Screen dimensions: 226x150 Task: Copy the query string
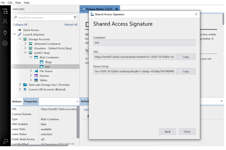pos(185,72)
